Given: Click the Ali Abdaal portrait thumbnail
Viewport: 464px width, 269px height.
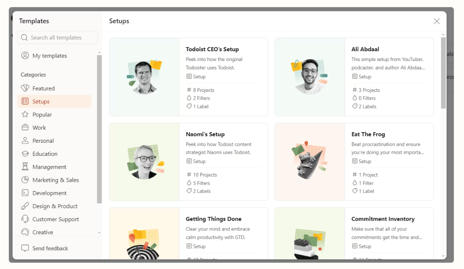Looking at the screenshot, I should point(310,77).
